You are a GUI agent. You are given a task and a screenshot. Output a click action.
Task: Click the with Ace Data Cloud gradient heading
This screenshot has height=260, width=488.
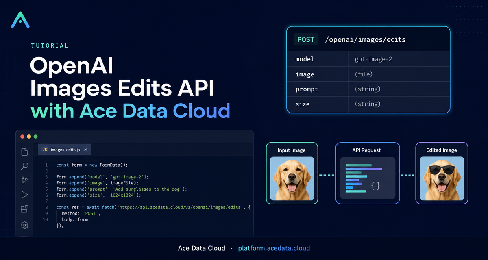click(130, 111)
